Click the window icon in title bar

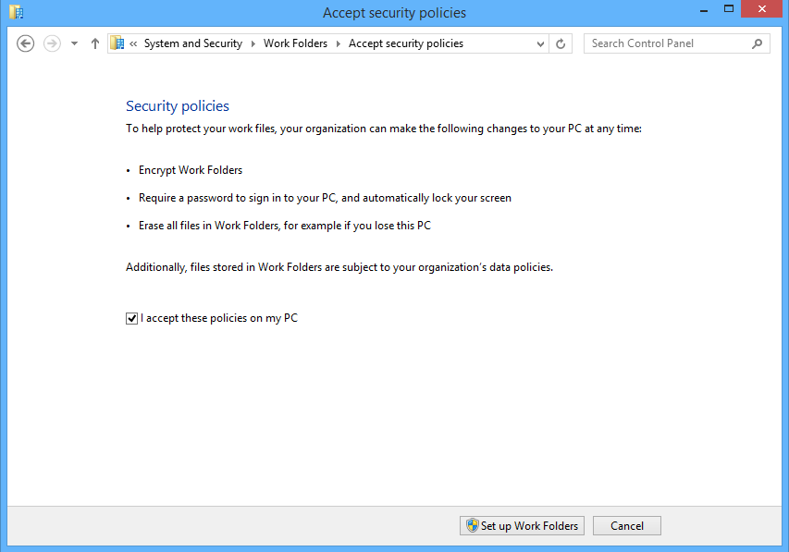point(16,12)
